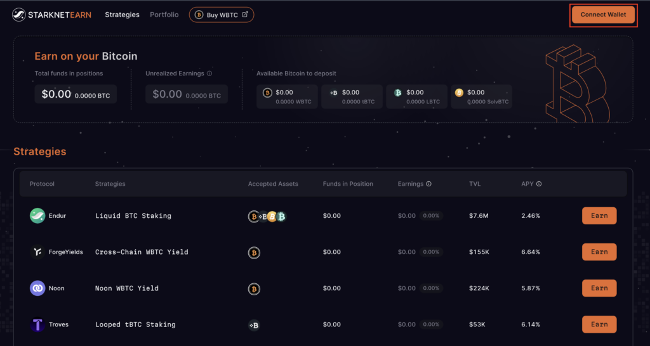Click the Noon protocol icon
This screenshot has width=650, height=346.
point(37,288)
